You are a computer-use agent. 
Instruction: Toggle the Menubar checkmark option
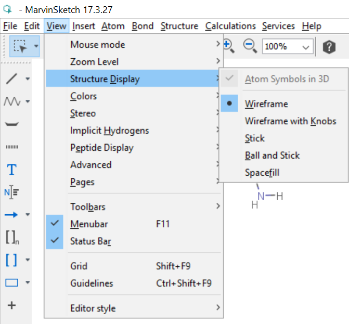point(88,224)
